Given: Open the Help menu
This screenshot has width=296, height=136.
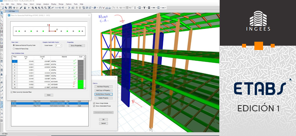Looking at the screenshot, I should pos(81,4).
